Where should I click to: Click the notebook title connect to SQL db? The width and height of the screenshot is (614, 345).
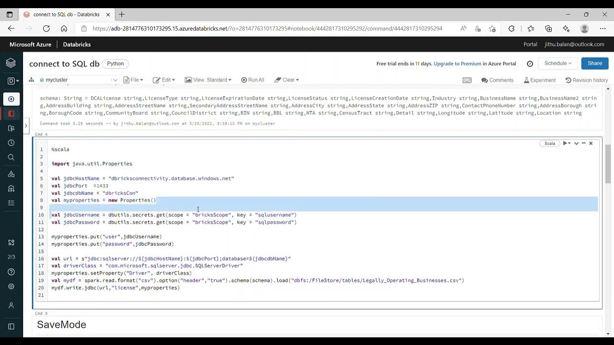tap(64, 64)
